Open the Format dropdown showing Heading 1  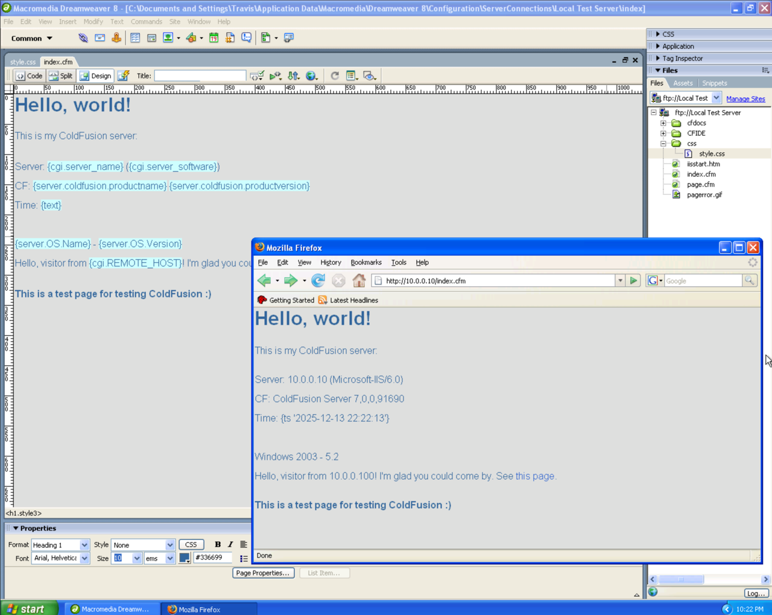click(60, 544)
